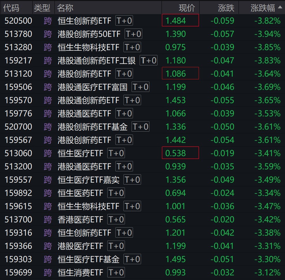The height and width of the screenshot is (280, 285).
Task: Select stock code 159316
Action: 18,233
